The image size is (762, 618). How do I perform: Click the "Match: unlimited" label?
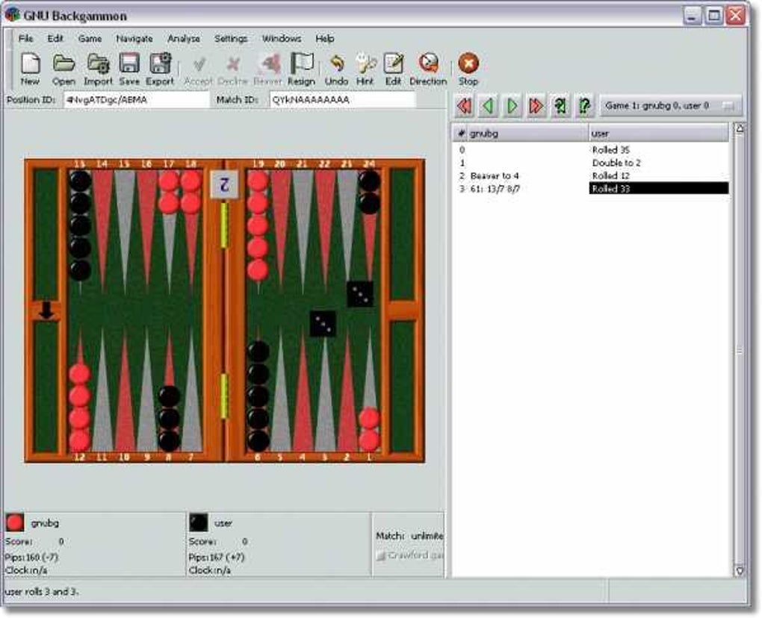(x=409, y=536)
